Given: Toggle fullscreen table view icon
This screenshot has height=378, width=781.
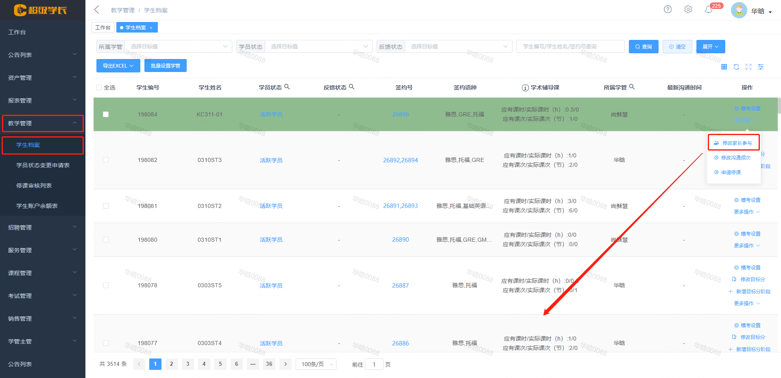Looking at the screenshot, I should pos(748,67).
